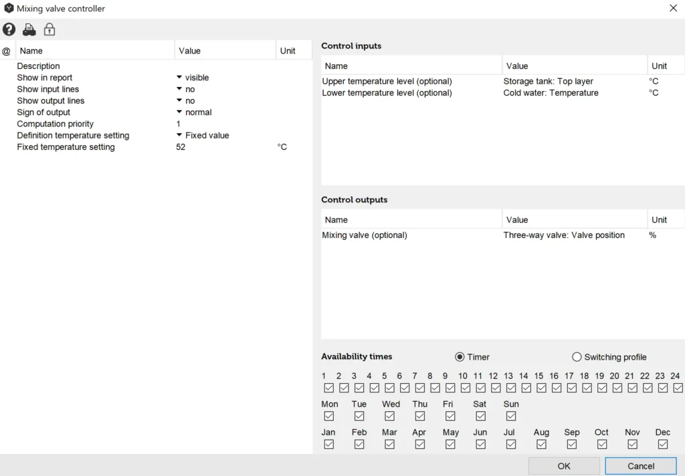Toggle the Aug month checkbox
This screenshot has height=476, width=685.
tap(541, 444)
